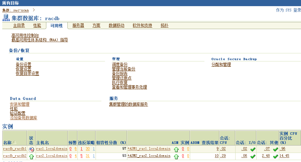Viewport: 301px width, 162px height.
Task: Open 高可用性控制台 link
Action: 25,36
